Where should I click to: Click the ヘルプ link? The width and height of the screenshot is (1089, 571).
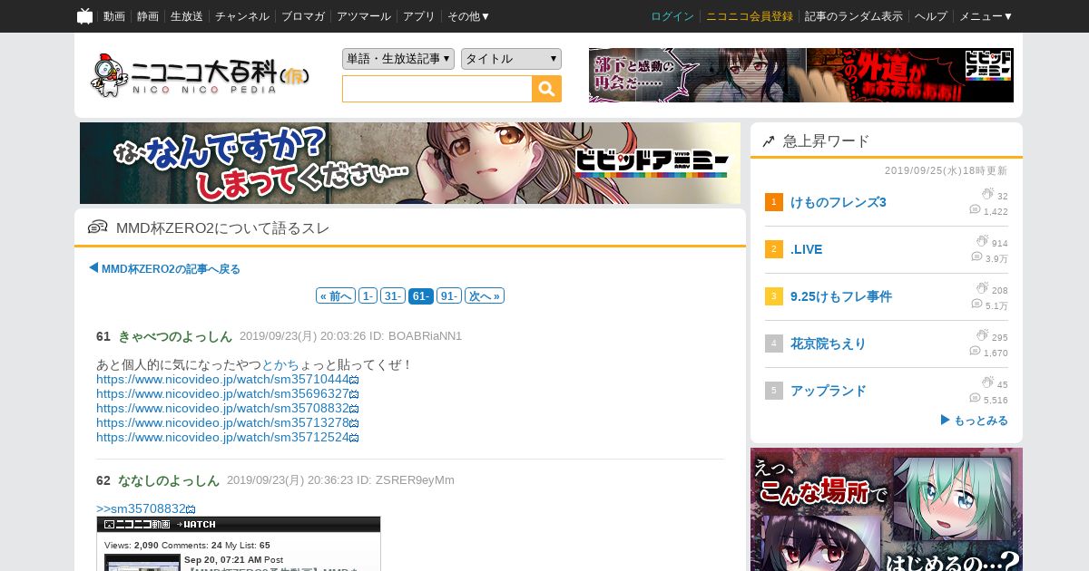coord(931,16)
